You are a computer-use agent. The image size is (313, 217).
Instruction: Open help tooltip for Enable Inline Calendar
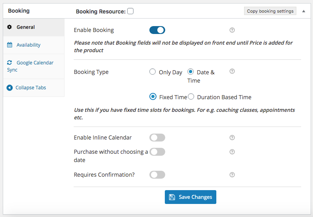pos(232,138)
